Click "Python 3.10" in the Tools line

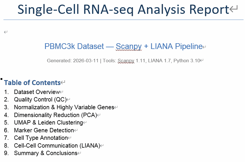point(187,61)
